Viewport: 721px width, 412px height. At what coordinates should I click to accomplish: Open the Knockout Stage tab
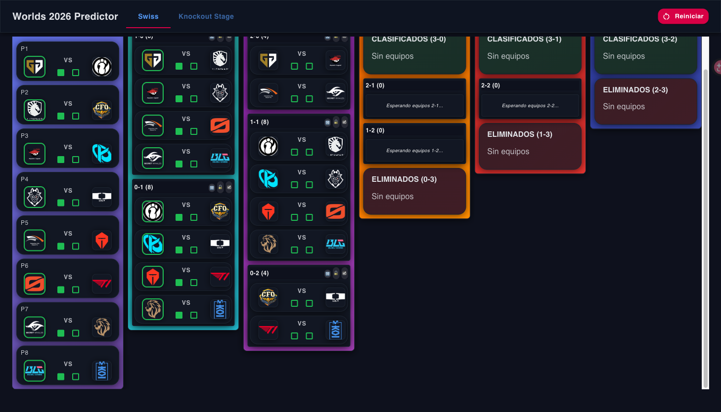pos(206,16)
